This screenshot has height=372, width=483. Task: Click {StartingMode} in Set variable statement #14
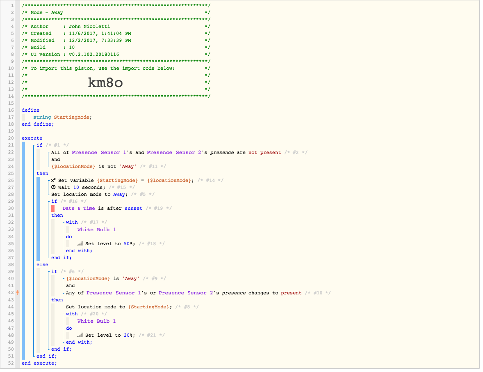pos(117,180)
